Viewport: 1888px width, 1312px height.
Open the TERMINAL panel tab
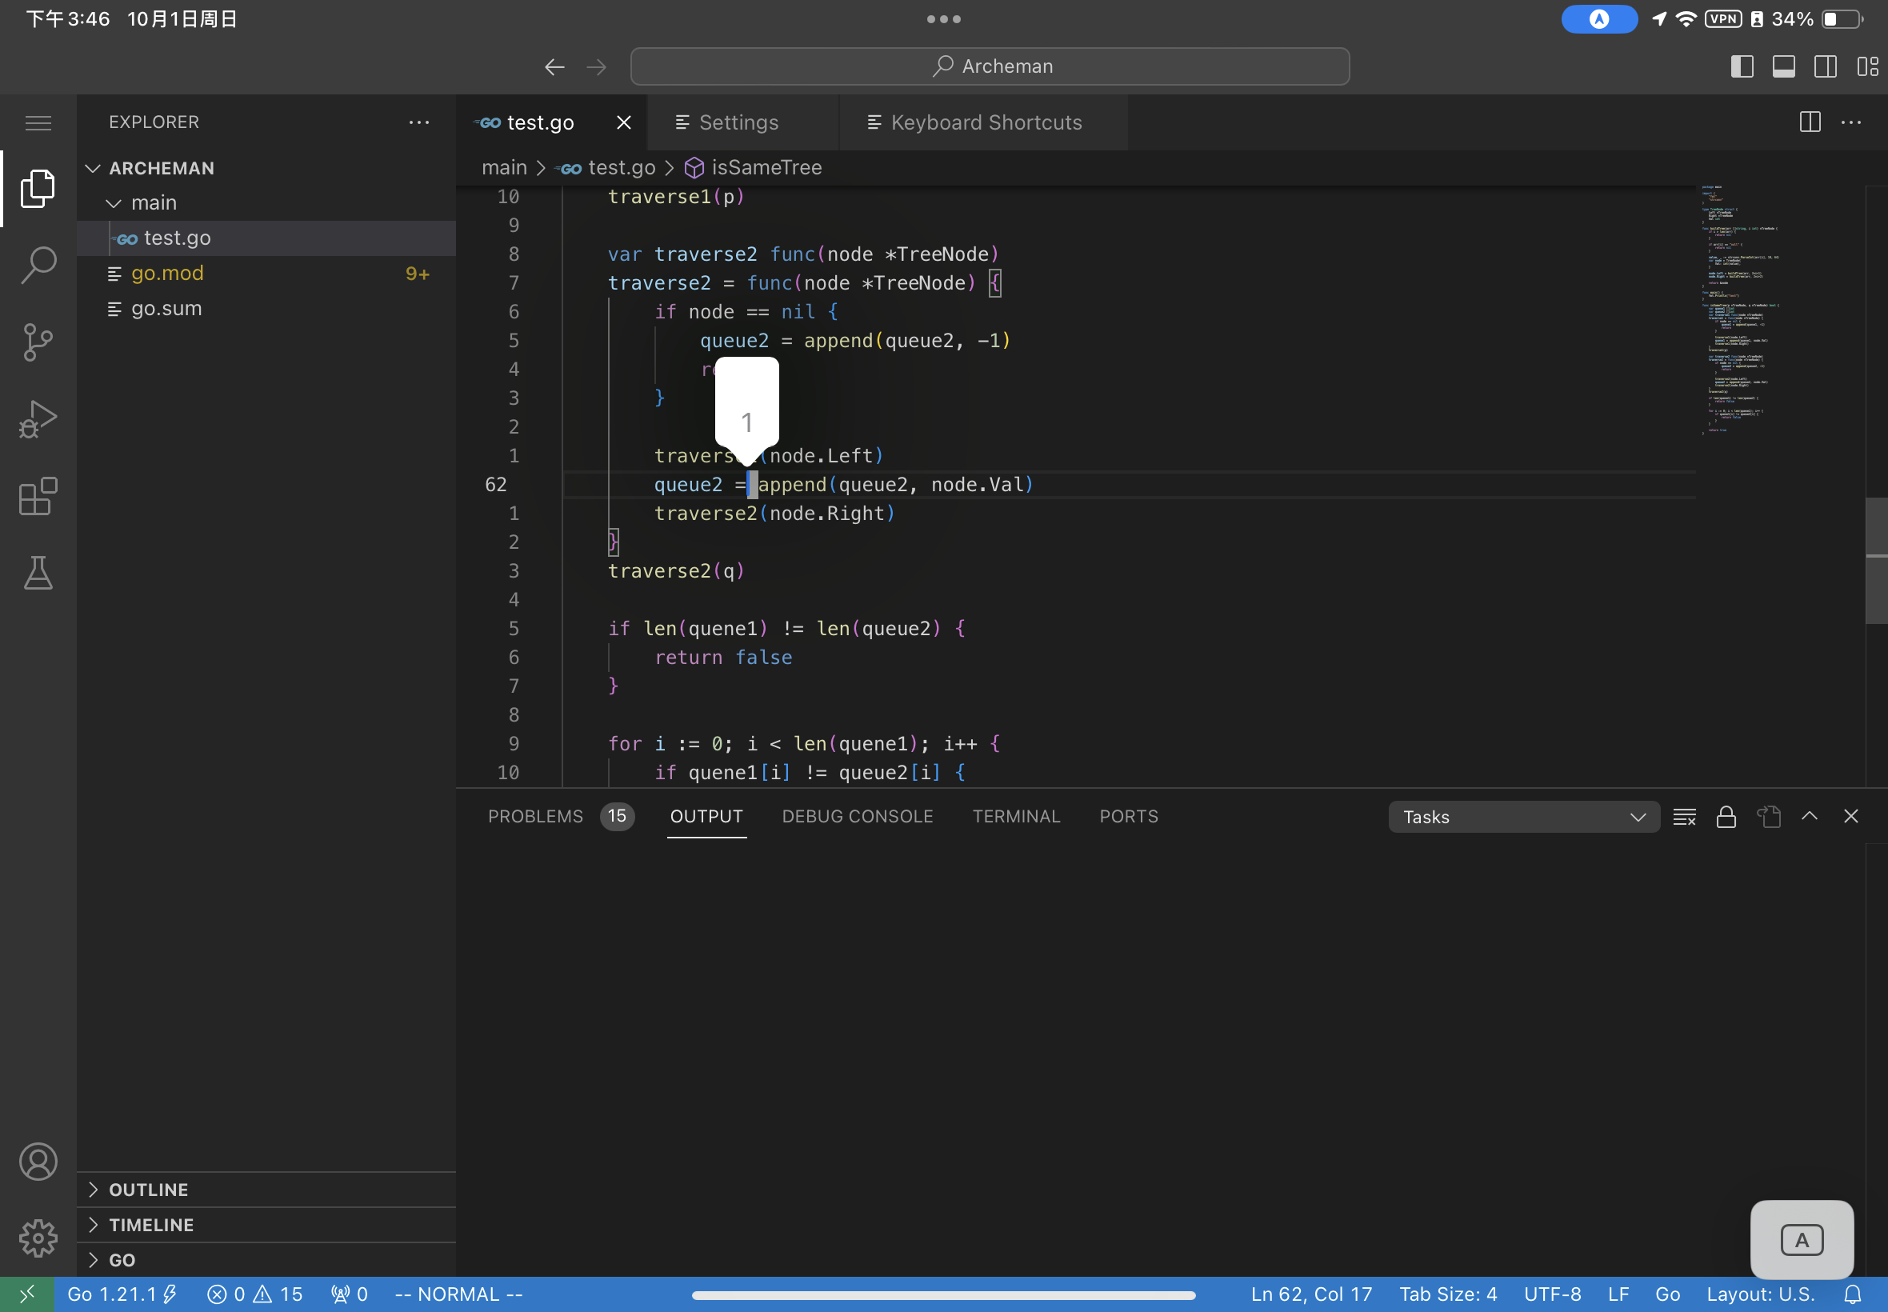[1016, 816]
